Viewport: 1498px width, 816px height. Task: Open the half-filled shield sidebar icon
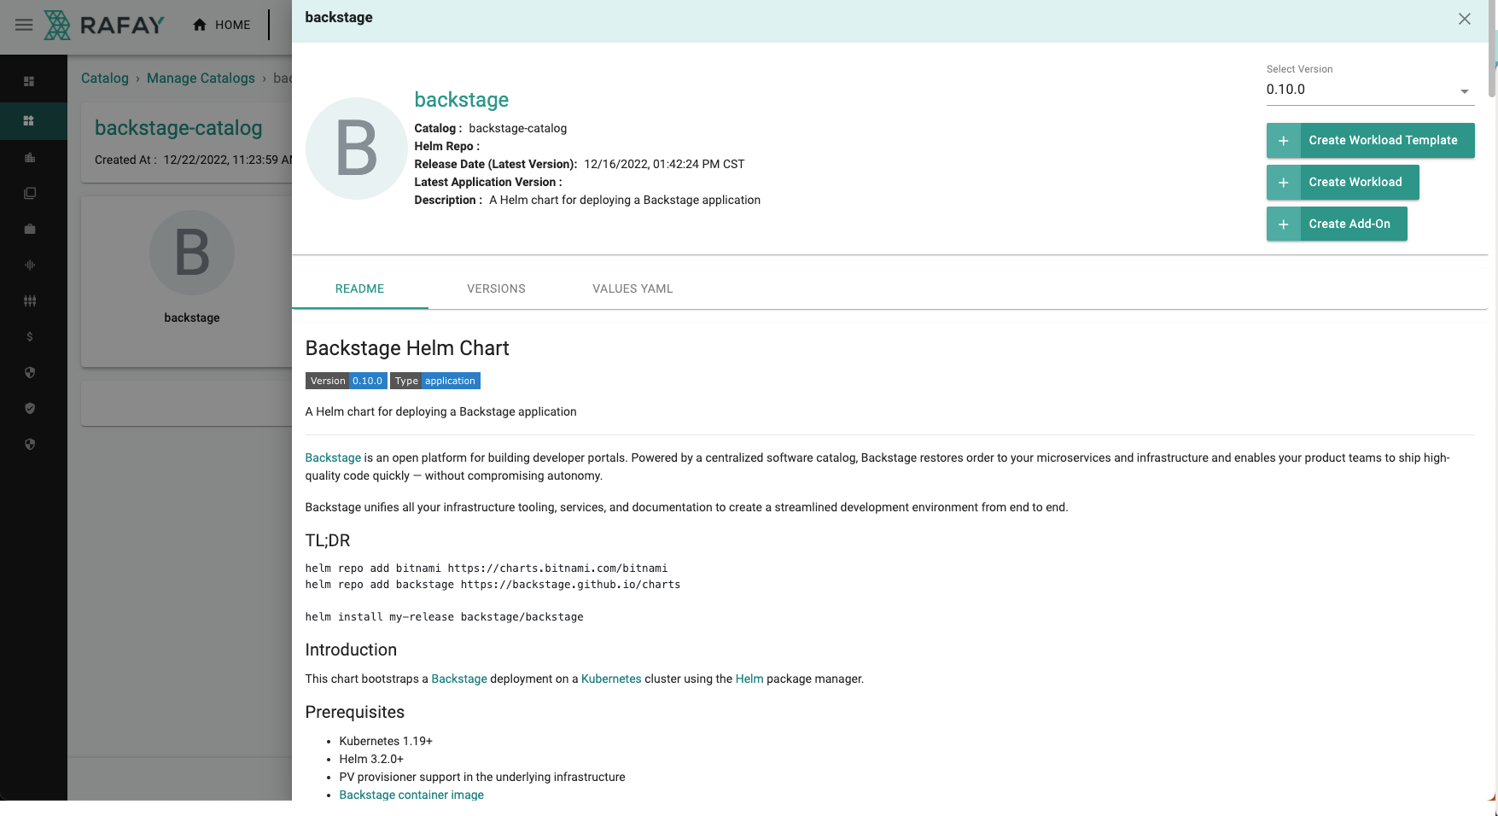[x=29, y=372]
